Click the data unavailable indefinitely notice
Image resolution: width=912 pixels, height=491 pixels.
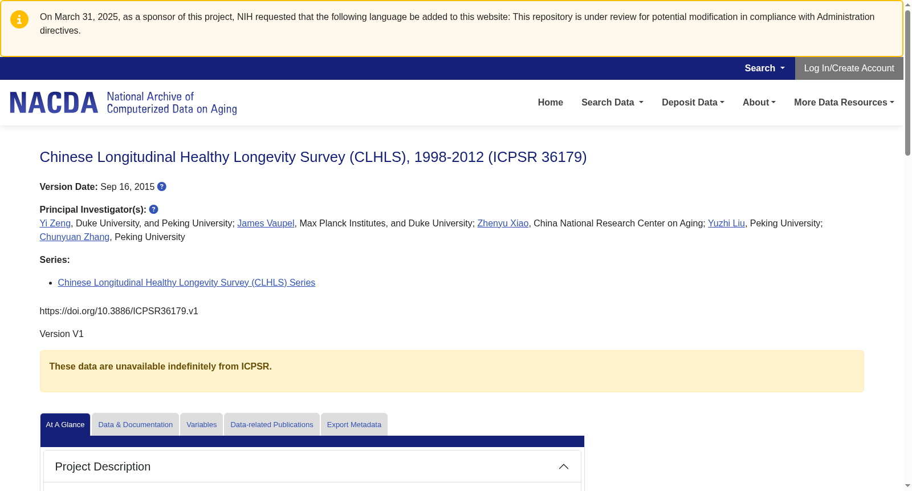click(x=452, y=371)
